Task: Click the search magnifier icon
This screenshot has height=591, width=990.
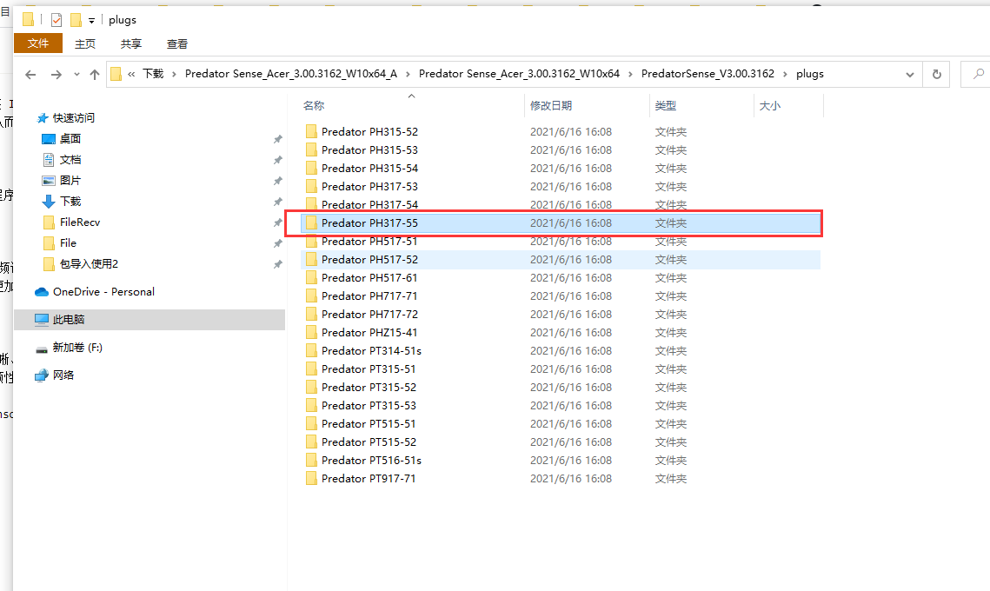Action: click(976, 75)
